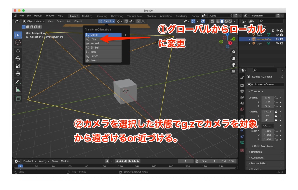Open the Modeling workspace tab

coord(87,16)
